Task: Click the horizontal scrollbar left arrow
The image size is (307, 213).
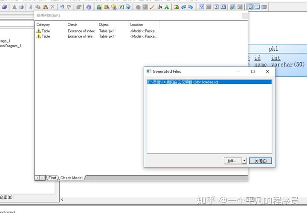Action: (62, 200)
